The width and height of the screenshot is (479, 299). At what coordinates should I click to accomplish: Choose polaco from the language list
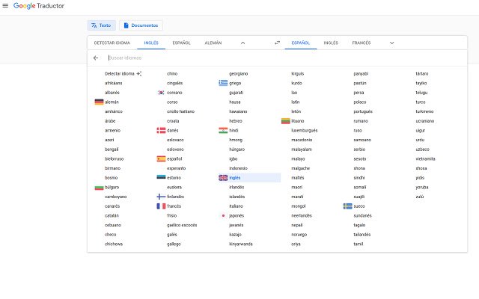point(360,102)
